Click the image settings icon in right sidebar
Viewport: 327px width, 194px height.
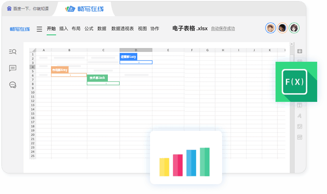pyautogui.click(x=300, y=126)
